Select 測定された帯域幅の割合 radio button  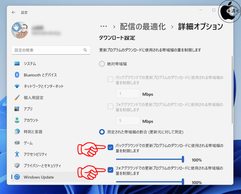click(102, 132)
